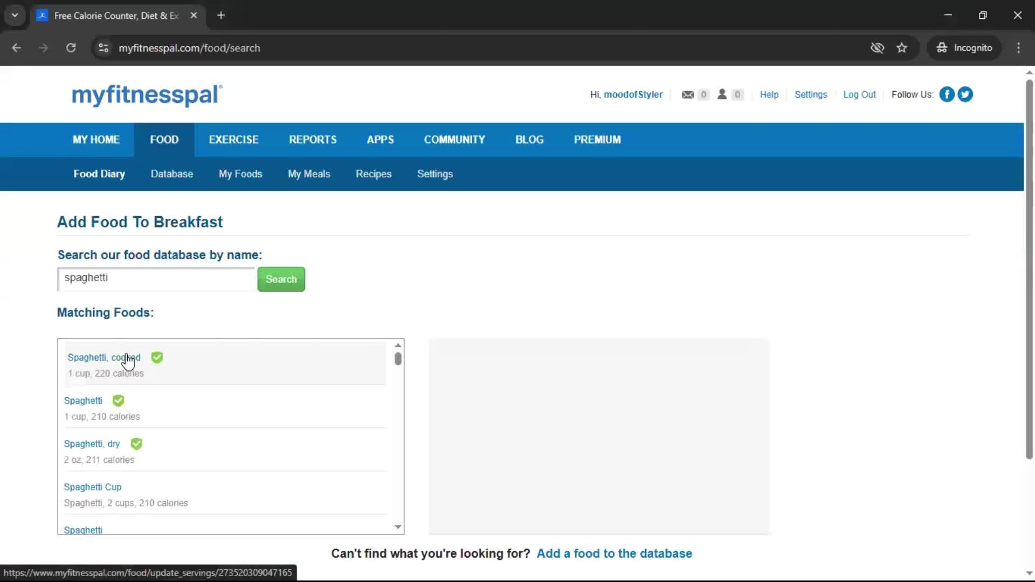
Task: Expand the tab search dropdown arrow
Action: click(15, 16)
